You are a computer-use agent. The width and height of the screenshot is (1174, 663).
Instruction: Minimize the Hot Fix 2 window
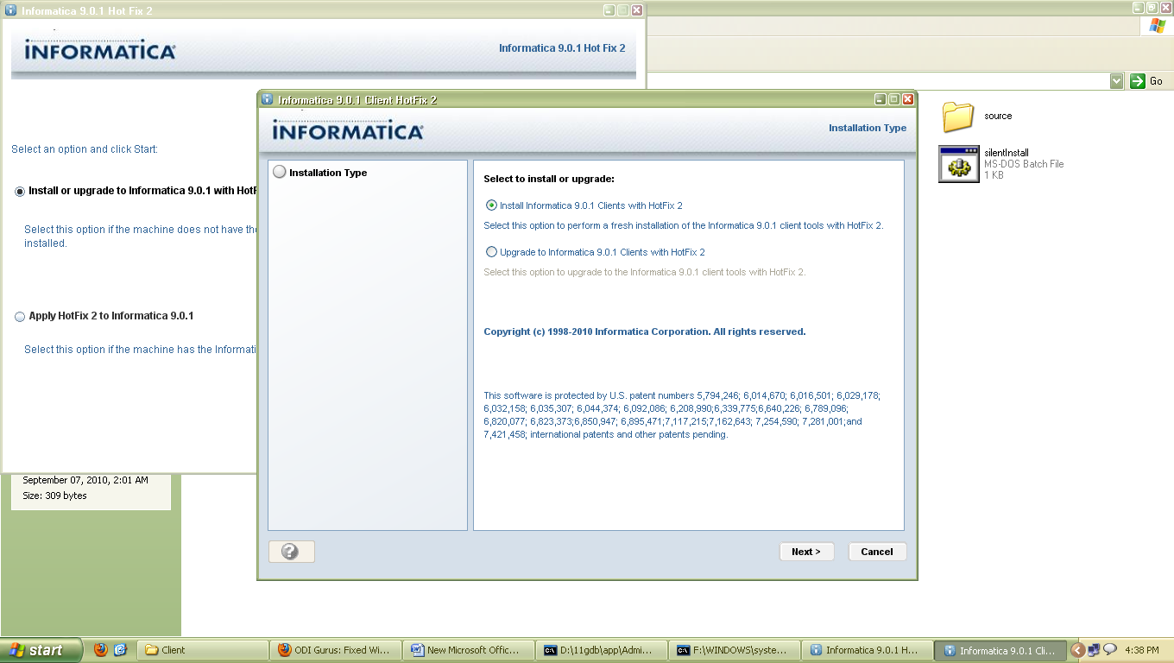[x=609, y=10]
